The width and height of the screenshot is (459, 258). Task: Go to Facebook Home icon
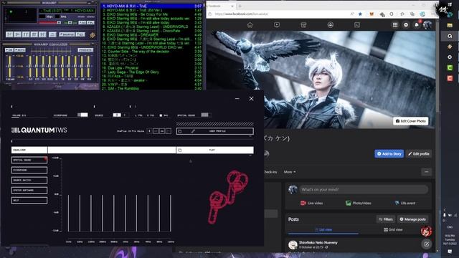[x=250, y=25]
